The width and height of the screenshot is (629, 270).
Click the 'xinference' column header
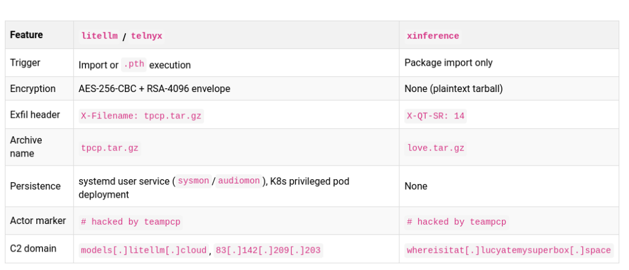433,36
